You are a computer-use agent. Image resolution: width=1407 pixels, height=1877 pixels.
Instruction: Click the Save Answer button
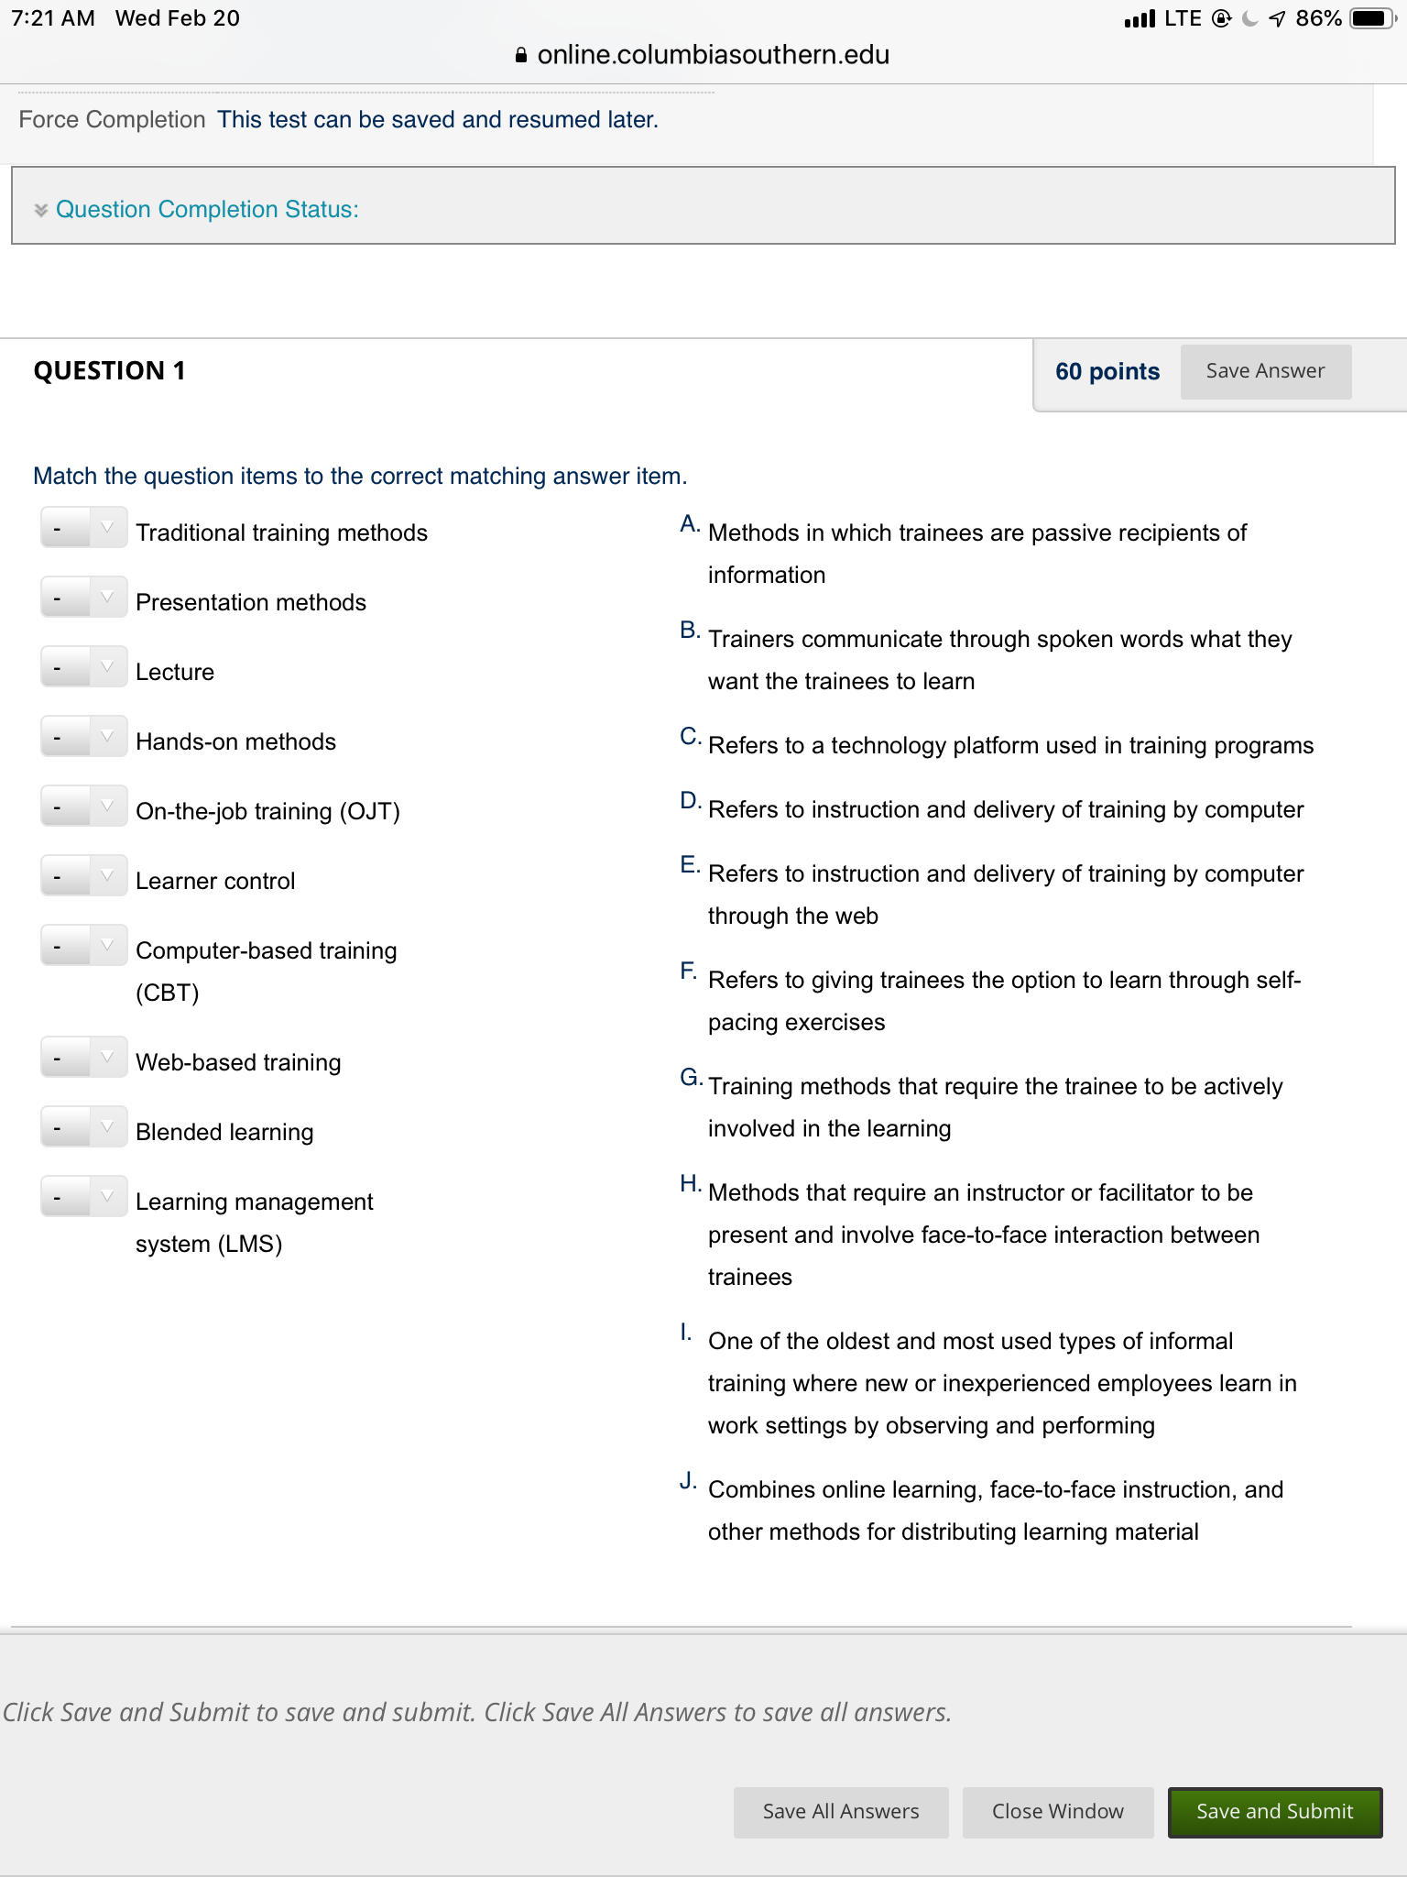pos(1265,371)
